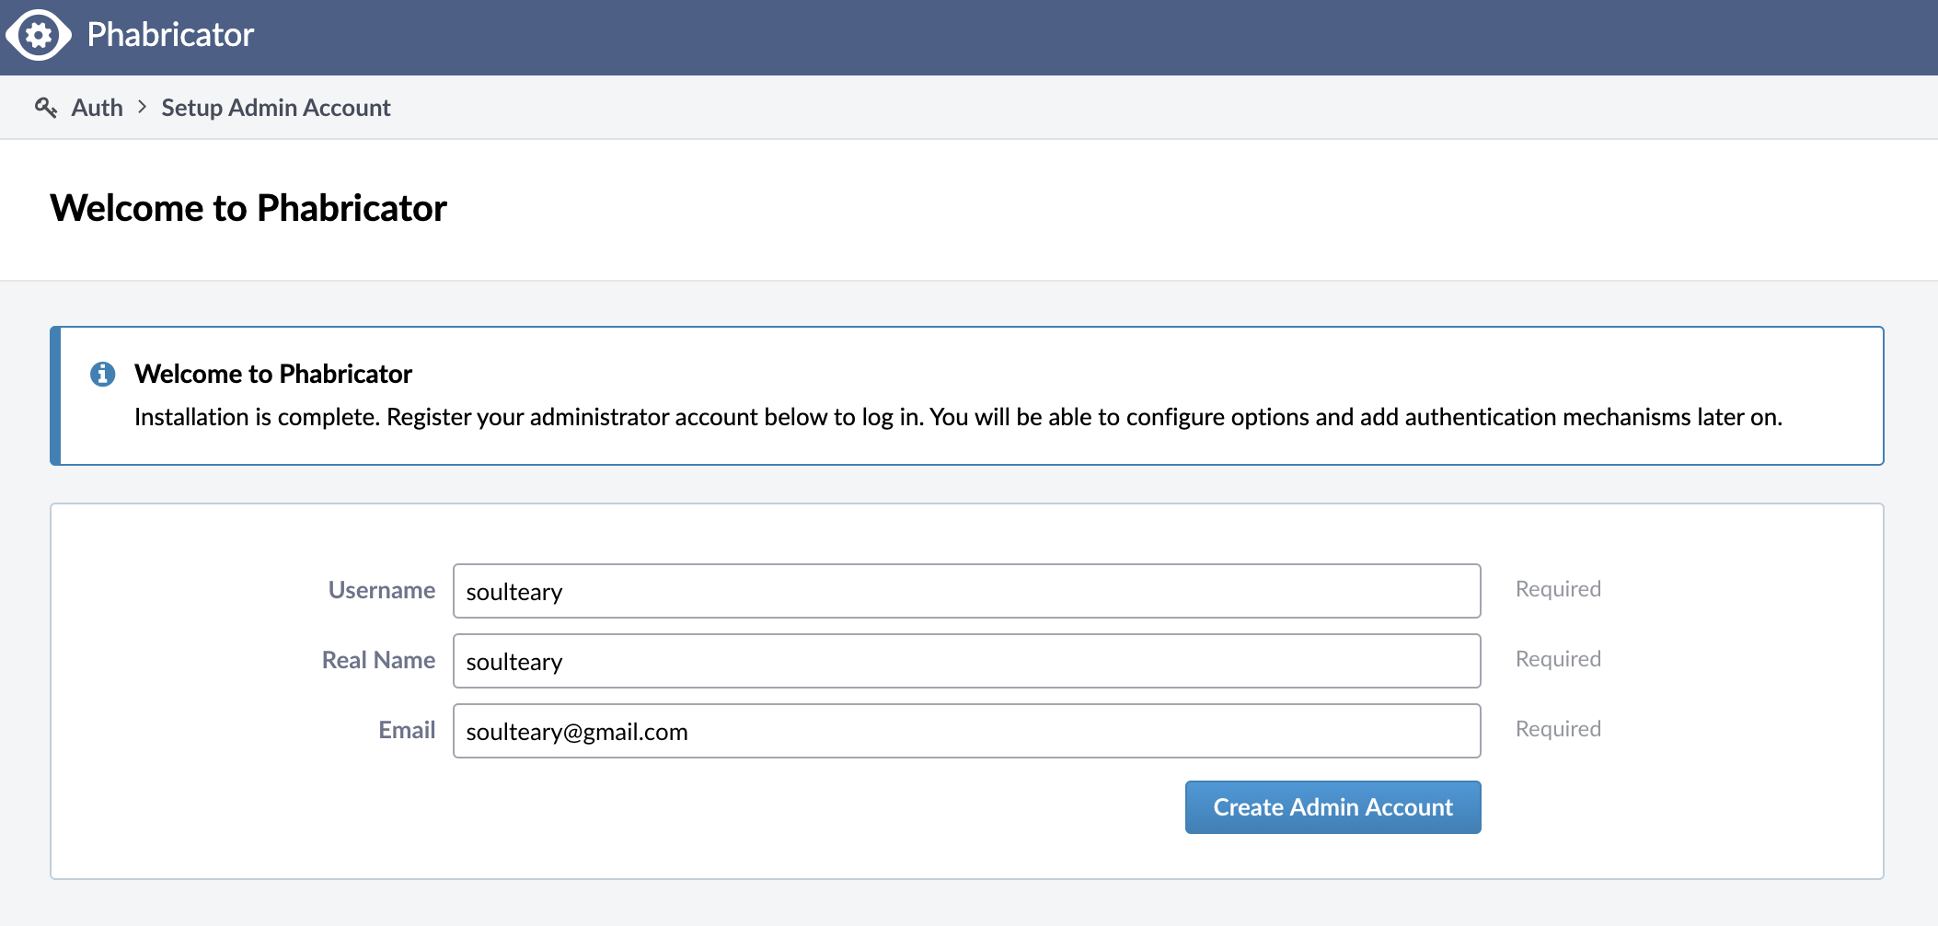Focus the Username input field
Screen dimensions: 1938x926
[x=966, y=591]
